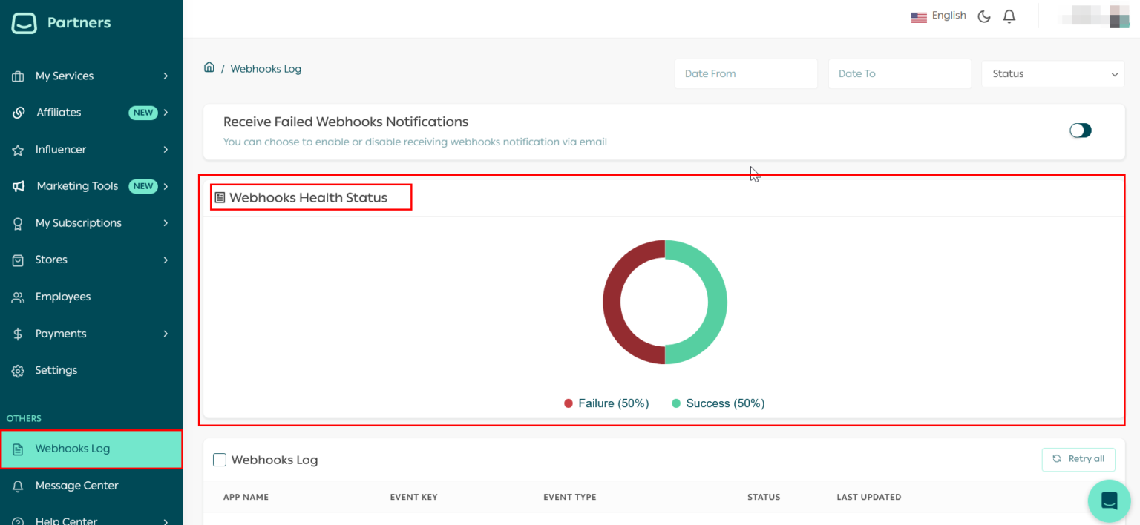Expand Affiliates submenu chevron
The height and width of the screenshot is (525, 1140).
click(166, 113)
